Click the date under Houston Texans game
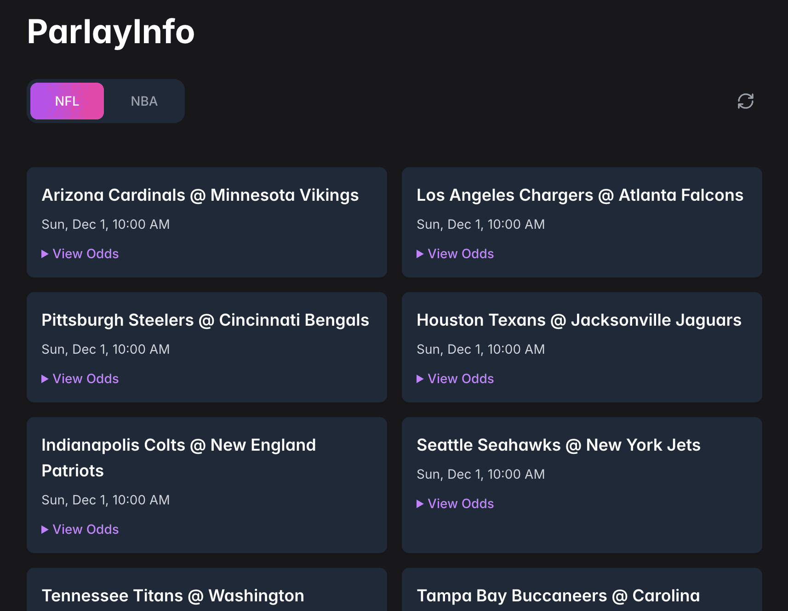 tap(481, 349)
